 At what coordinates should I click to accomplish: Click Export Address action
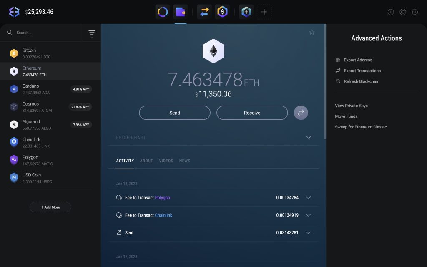point(354,60)
